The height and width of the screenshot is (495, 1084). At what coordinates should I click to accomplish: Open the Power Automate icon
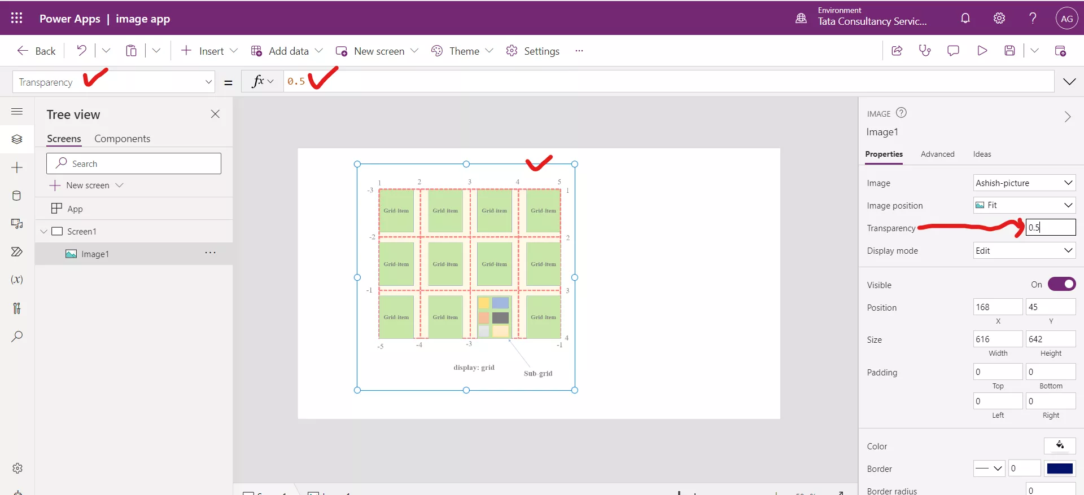click(x=17, y=251)
